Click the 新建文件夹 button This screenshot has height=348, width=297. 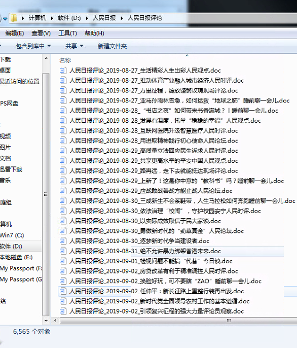click(112, 46)
